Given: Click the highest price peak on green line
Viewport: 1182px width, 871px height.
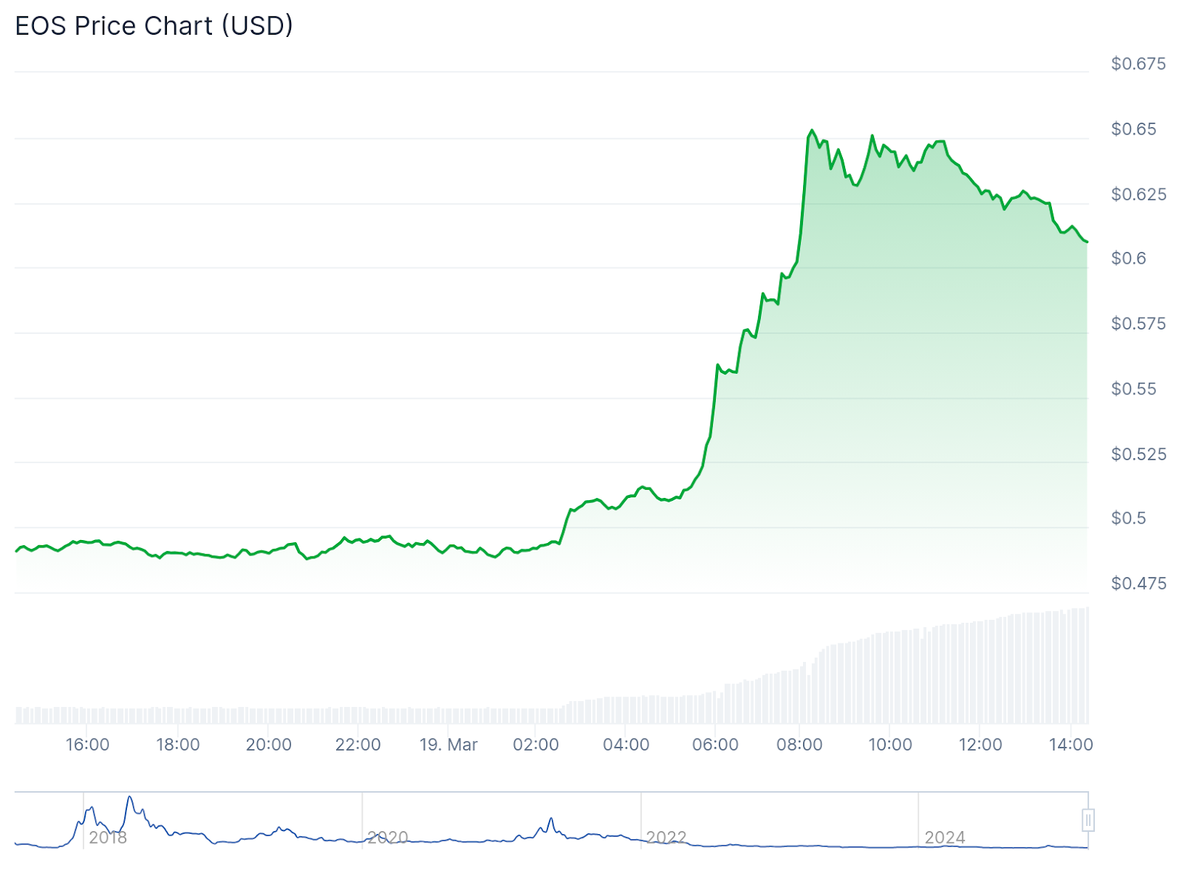Looking at the screenshot, I should (x=812, y=131).
